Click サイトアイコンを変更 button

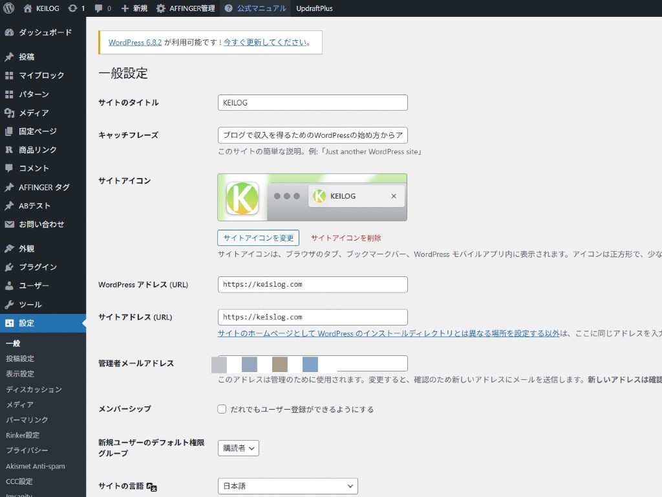click(259, 238)
